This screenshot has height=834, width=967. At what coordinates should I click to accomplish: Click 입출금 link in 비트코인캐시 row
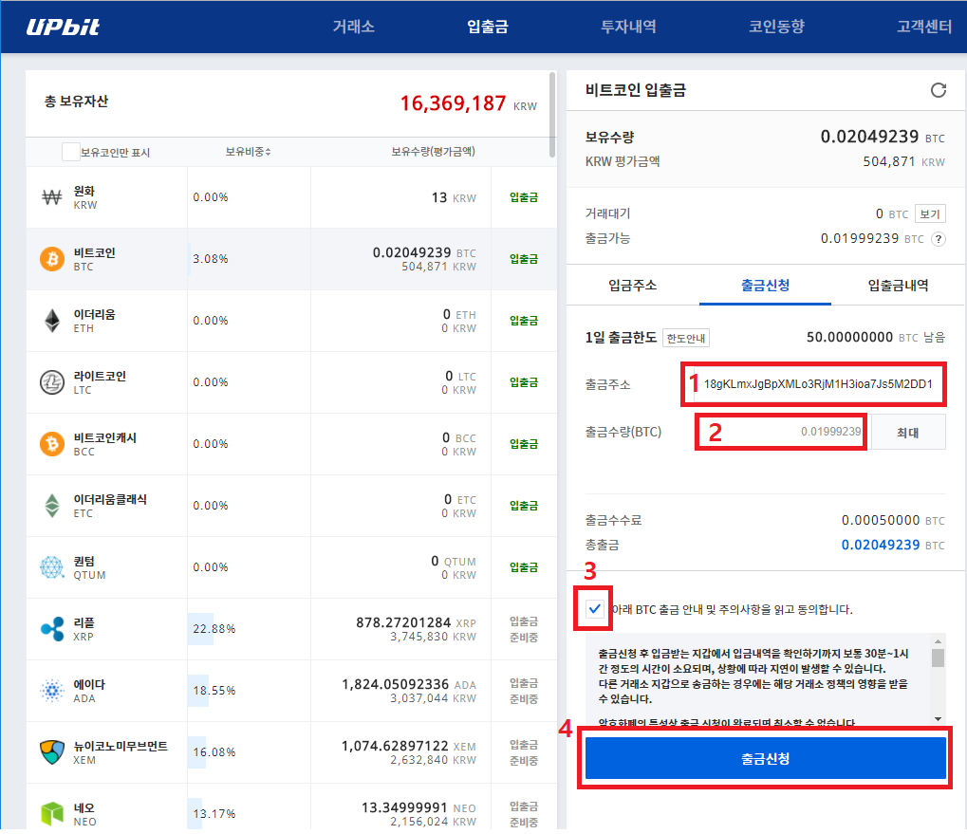pos(524,444)
